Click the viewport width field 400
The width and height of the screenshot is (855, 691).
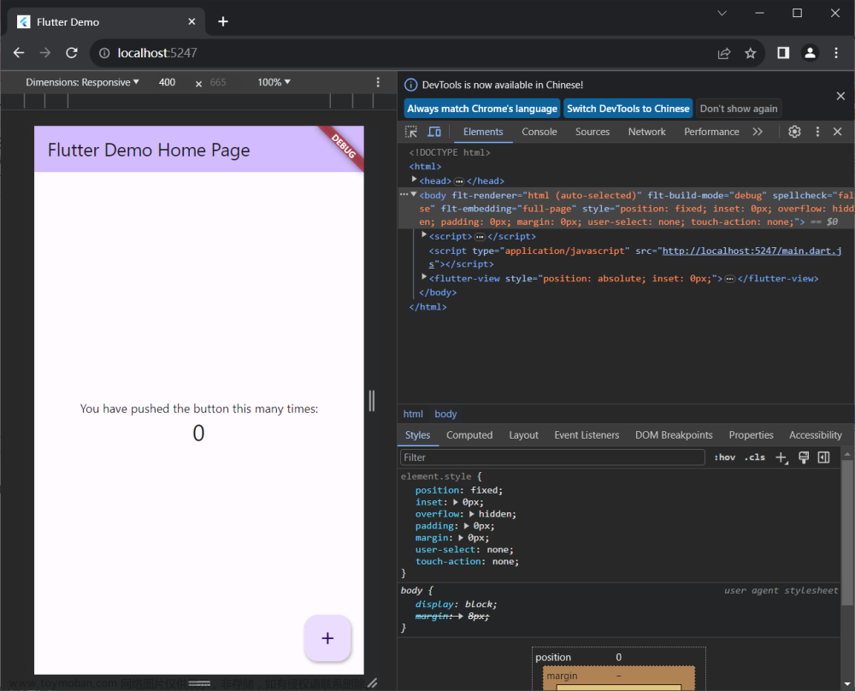pyautogui.click(x=167, y=82)
